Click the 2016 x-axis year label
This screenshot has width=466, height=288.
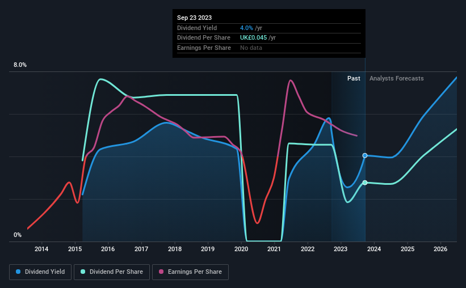click(108, 249)
